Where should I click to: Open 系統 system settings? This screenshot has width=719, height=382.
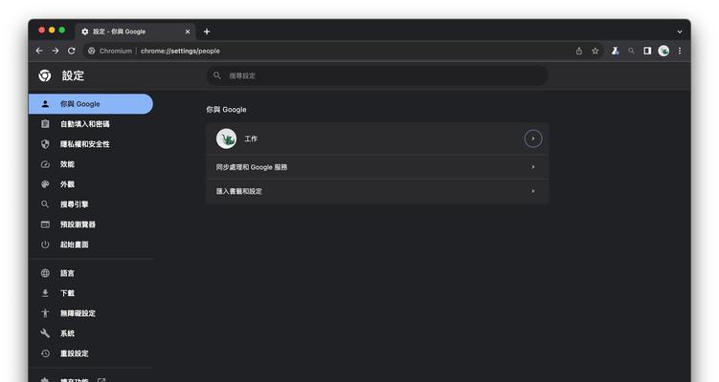91,333
